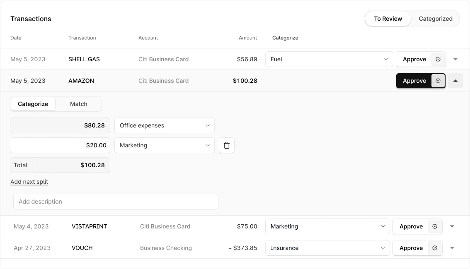
Task: Approve the AMAZON transaction
Action: [x=414, y=81]
